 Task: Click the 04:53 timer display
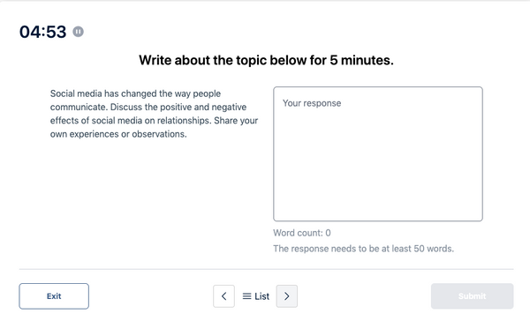pos(43,32)
